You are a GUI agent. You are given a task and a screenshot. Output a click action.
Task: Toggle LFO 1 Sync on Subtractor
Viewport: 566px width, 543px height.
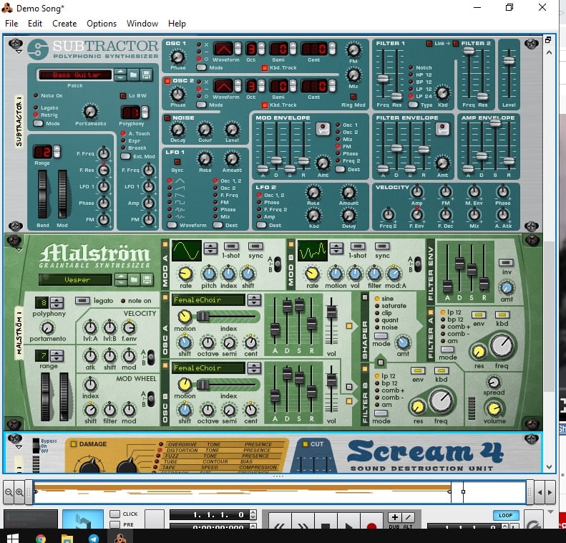[177, 161]
